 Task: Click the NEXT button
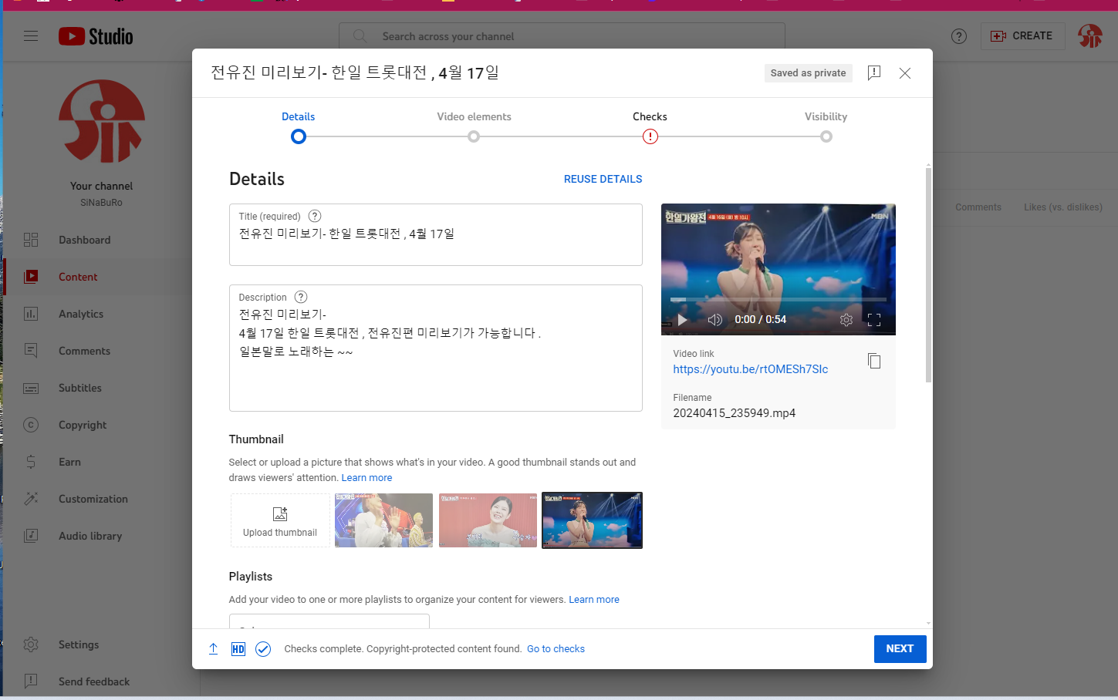(899, 649)
